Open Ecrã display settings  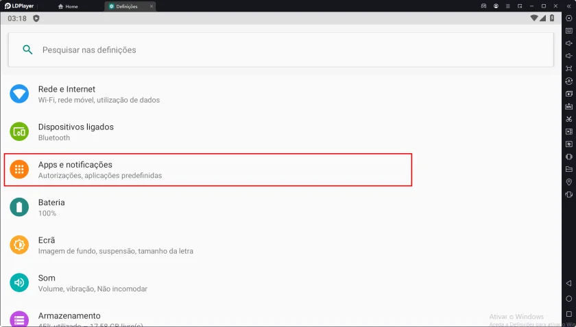(281, 245)
